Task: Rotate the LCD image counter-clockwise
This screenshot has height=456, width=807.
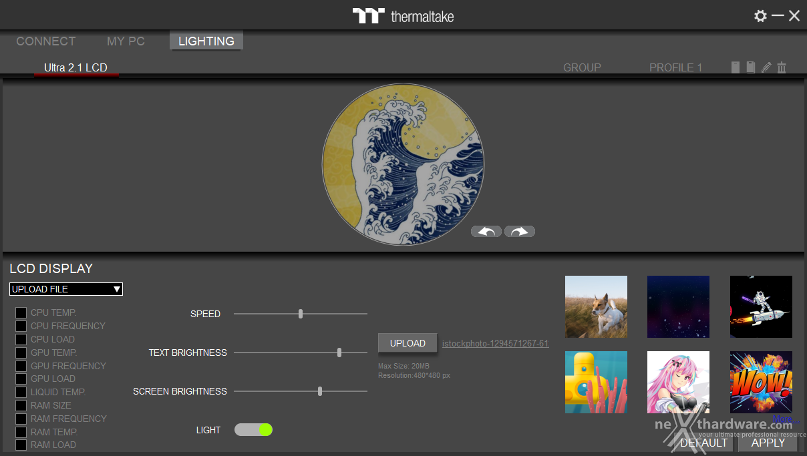Action: click(486, 232)
